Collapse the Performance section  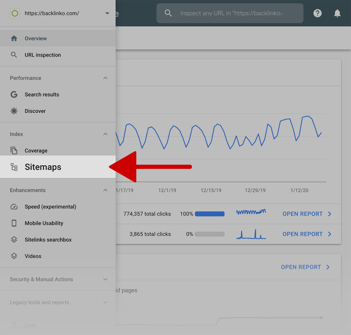pos(105,78)
